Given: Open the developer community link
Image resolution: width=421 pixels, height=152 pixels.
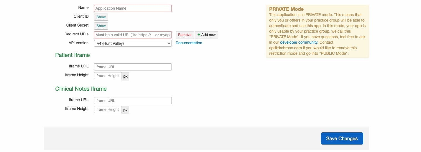Looking at the screenshot, I should coord(299,42).
